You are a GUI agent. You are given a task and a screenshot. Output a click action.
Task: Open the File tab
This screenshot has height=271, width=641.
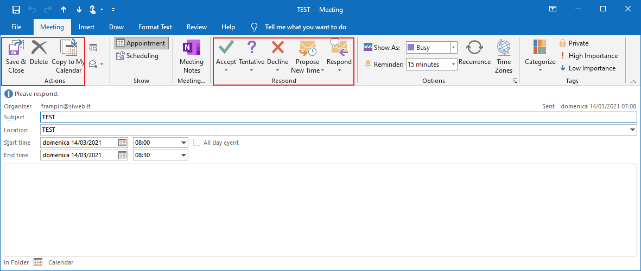pos(16,27)
